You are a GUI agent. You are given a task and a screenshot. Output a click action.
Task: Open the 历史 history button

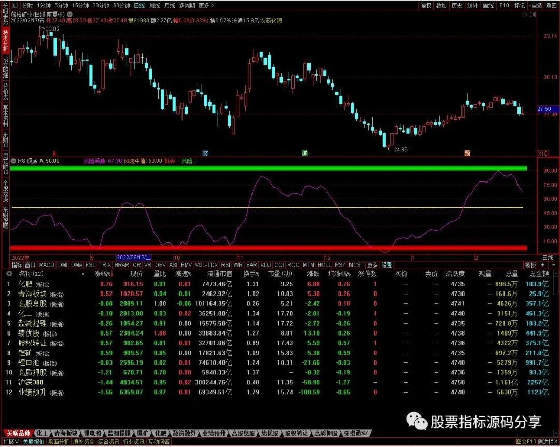457,5
